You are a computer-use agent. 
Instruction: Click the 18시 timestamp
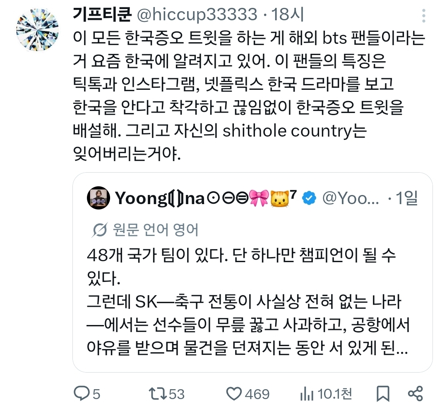pyautogui.click(x=288, y=14)
